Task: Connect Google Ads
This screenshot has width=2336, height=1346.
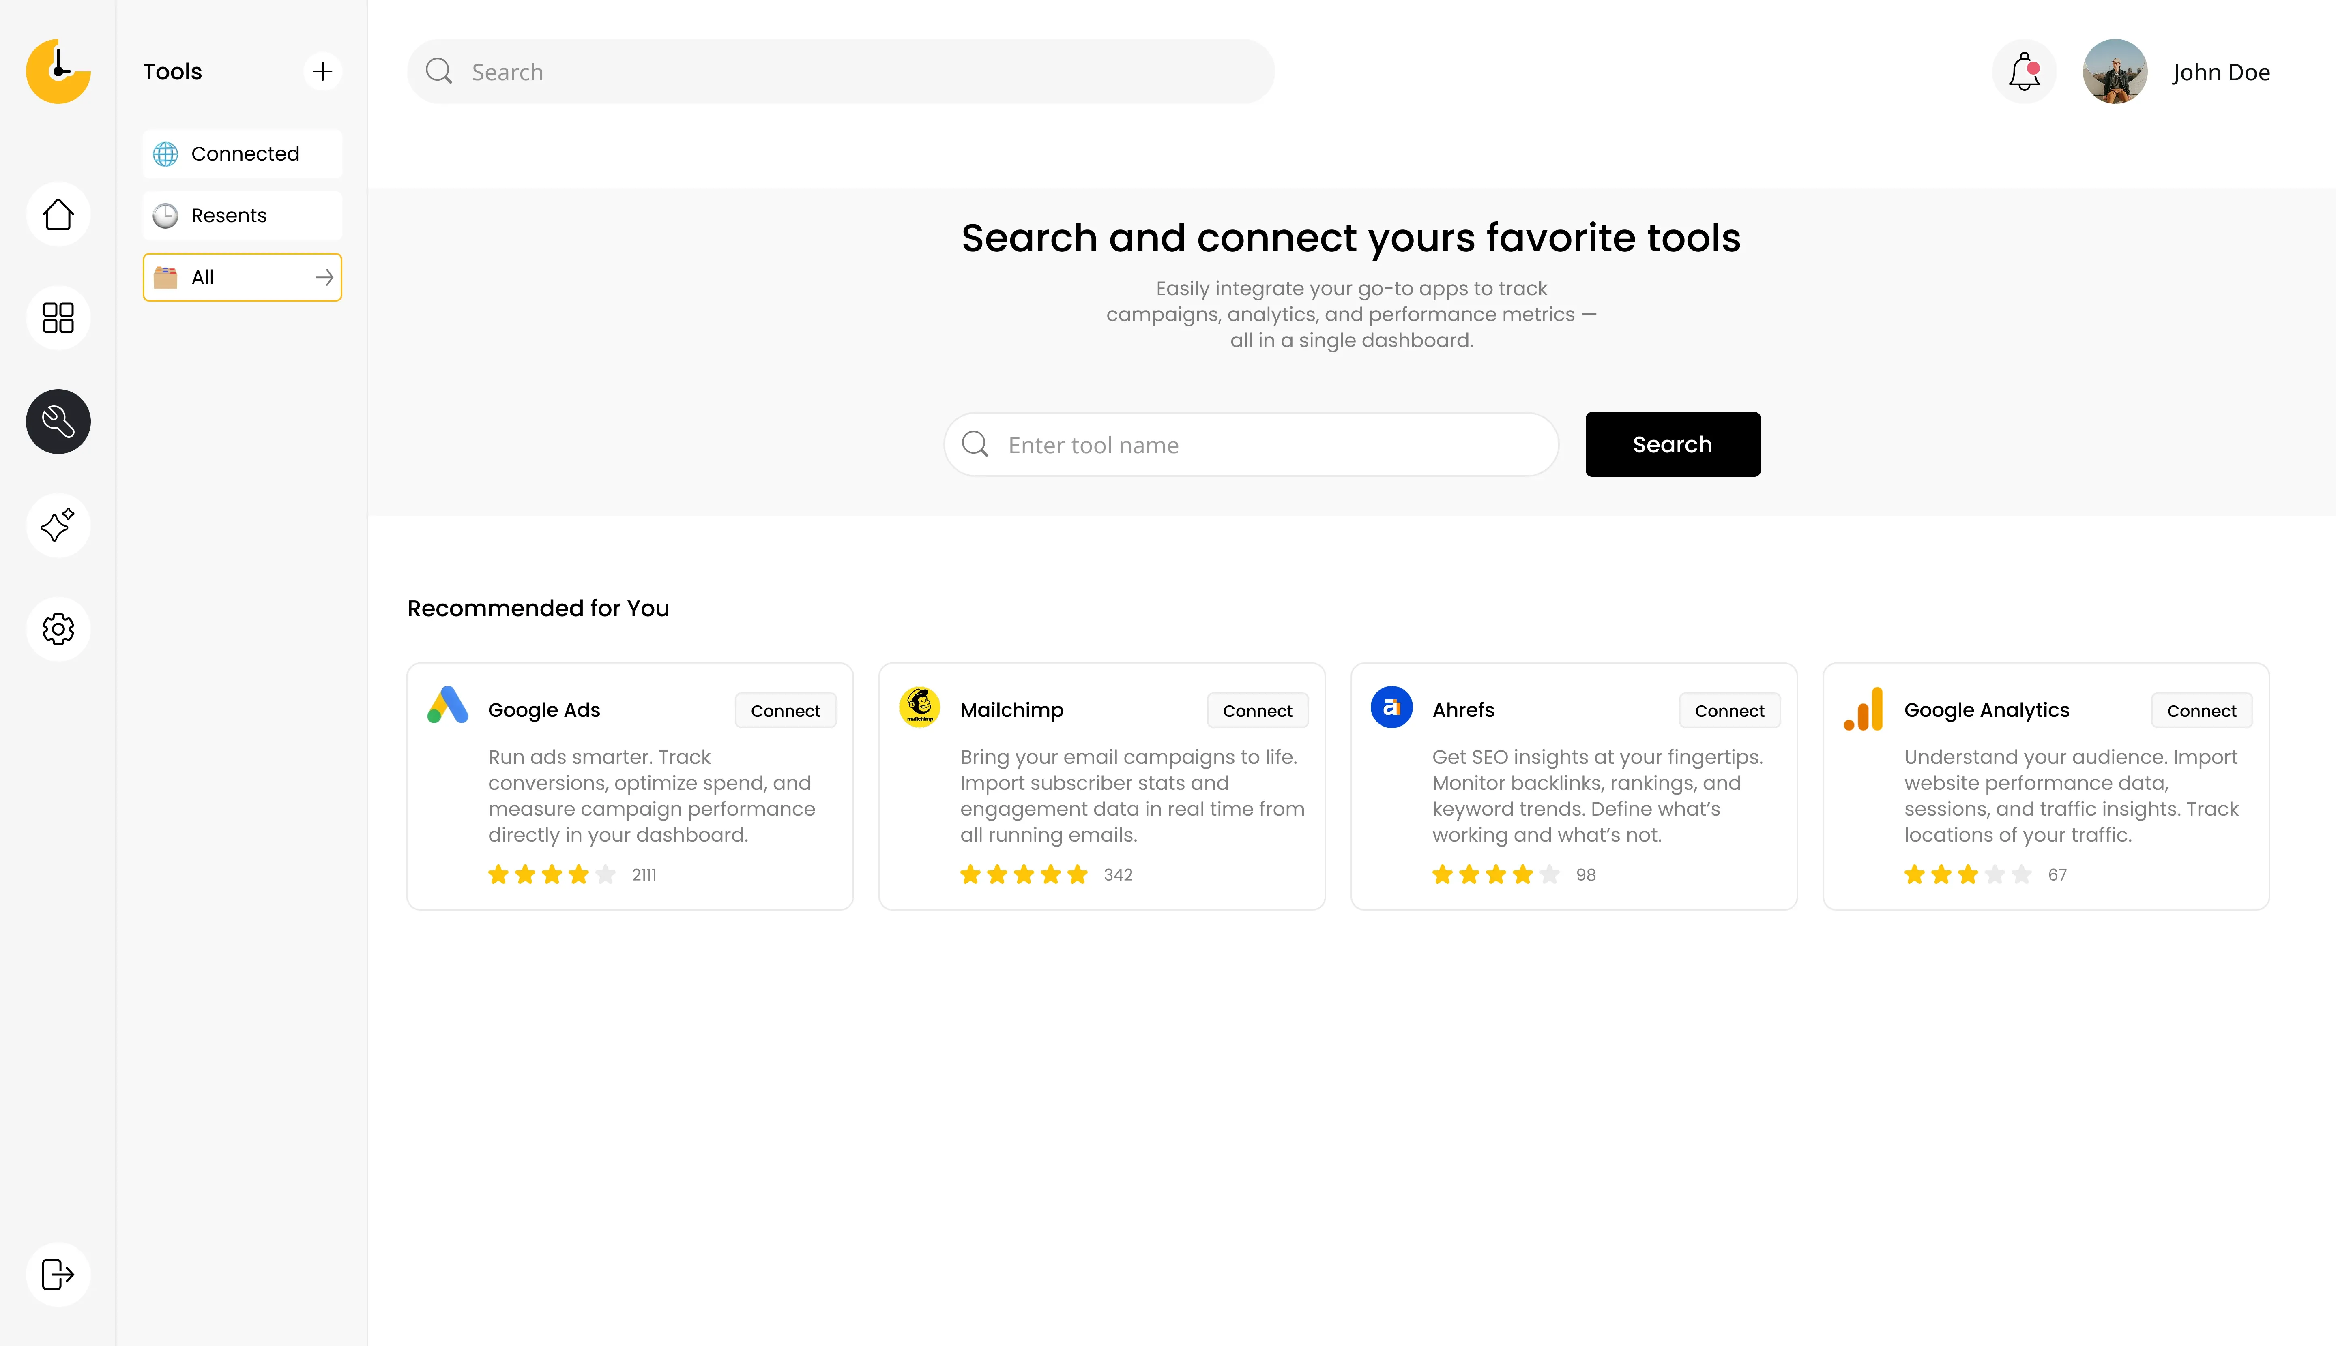Action: [x=785, y=711]
